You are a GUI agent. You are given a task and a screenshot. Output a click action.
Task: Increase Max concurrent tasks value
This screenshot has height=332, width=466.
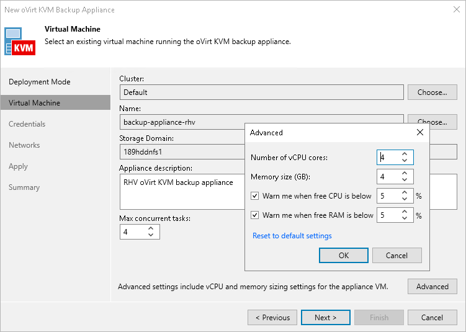[151, 228]
